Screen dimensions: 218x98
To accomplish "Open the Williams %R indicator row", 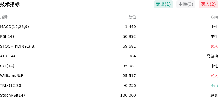I will click(x=109, y=76).
